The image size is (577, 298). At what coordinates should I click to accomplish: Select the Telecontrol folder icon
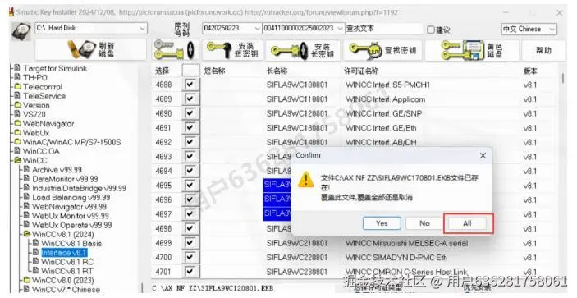17,87
